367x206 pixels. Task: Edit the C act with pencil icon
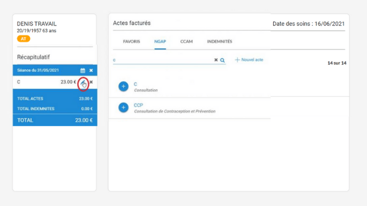click(83, 82)
